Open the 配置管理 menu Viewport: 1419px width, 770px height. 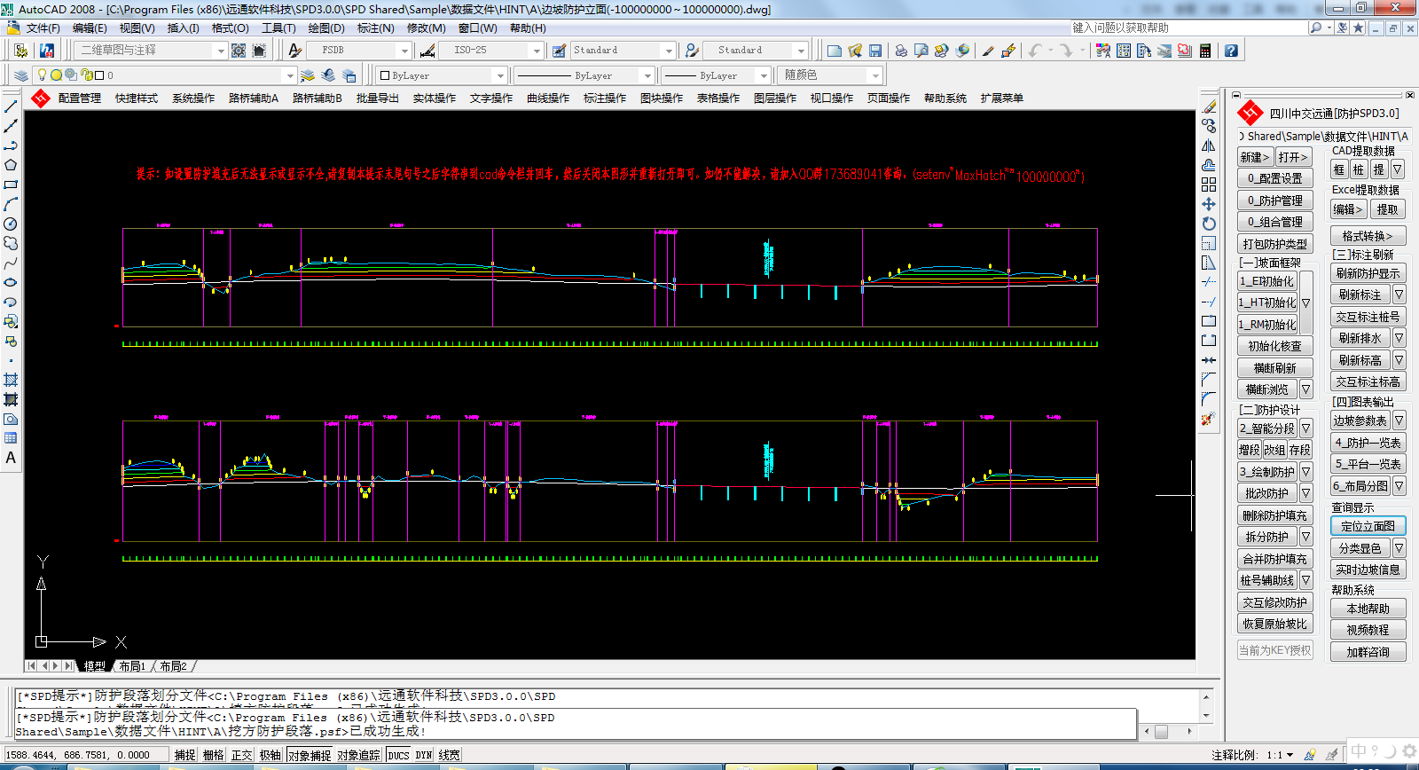(80, 98)
